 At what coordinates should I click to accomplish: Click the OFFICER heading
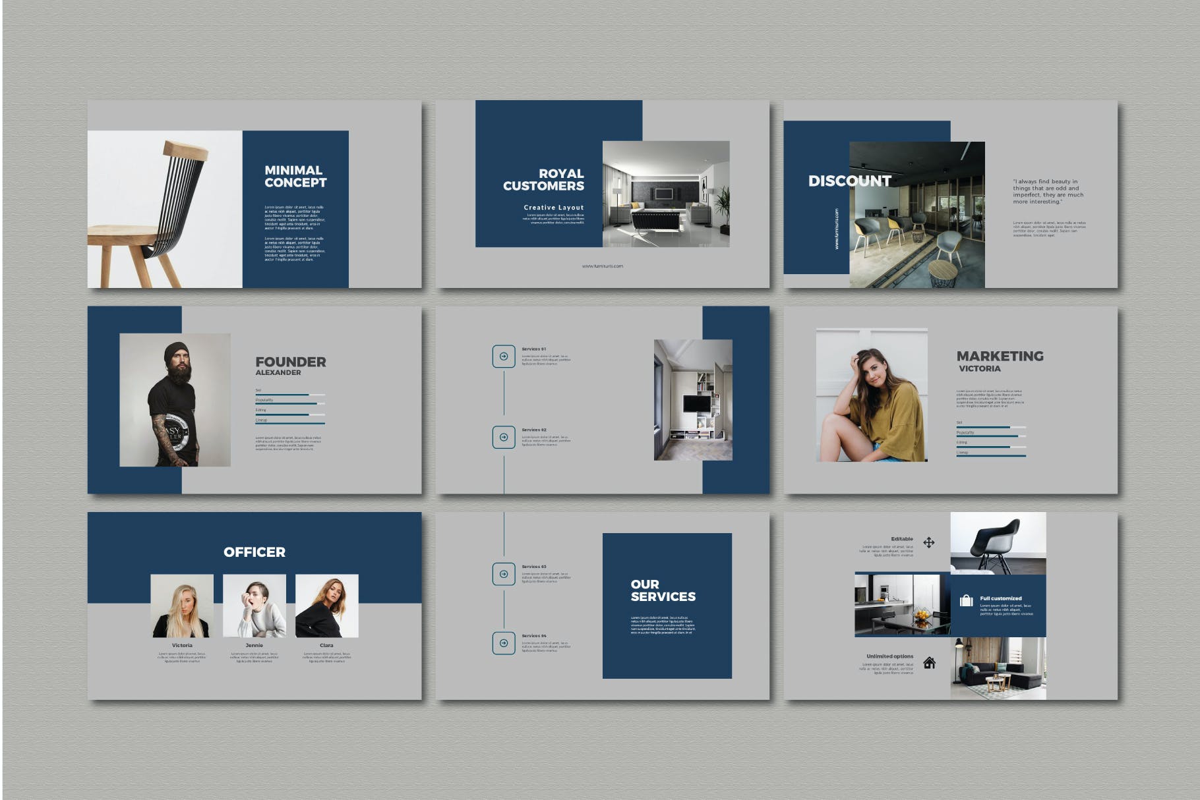pyautogui.click(x=255, y=552)
